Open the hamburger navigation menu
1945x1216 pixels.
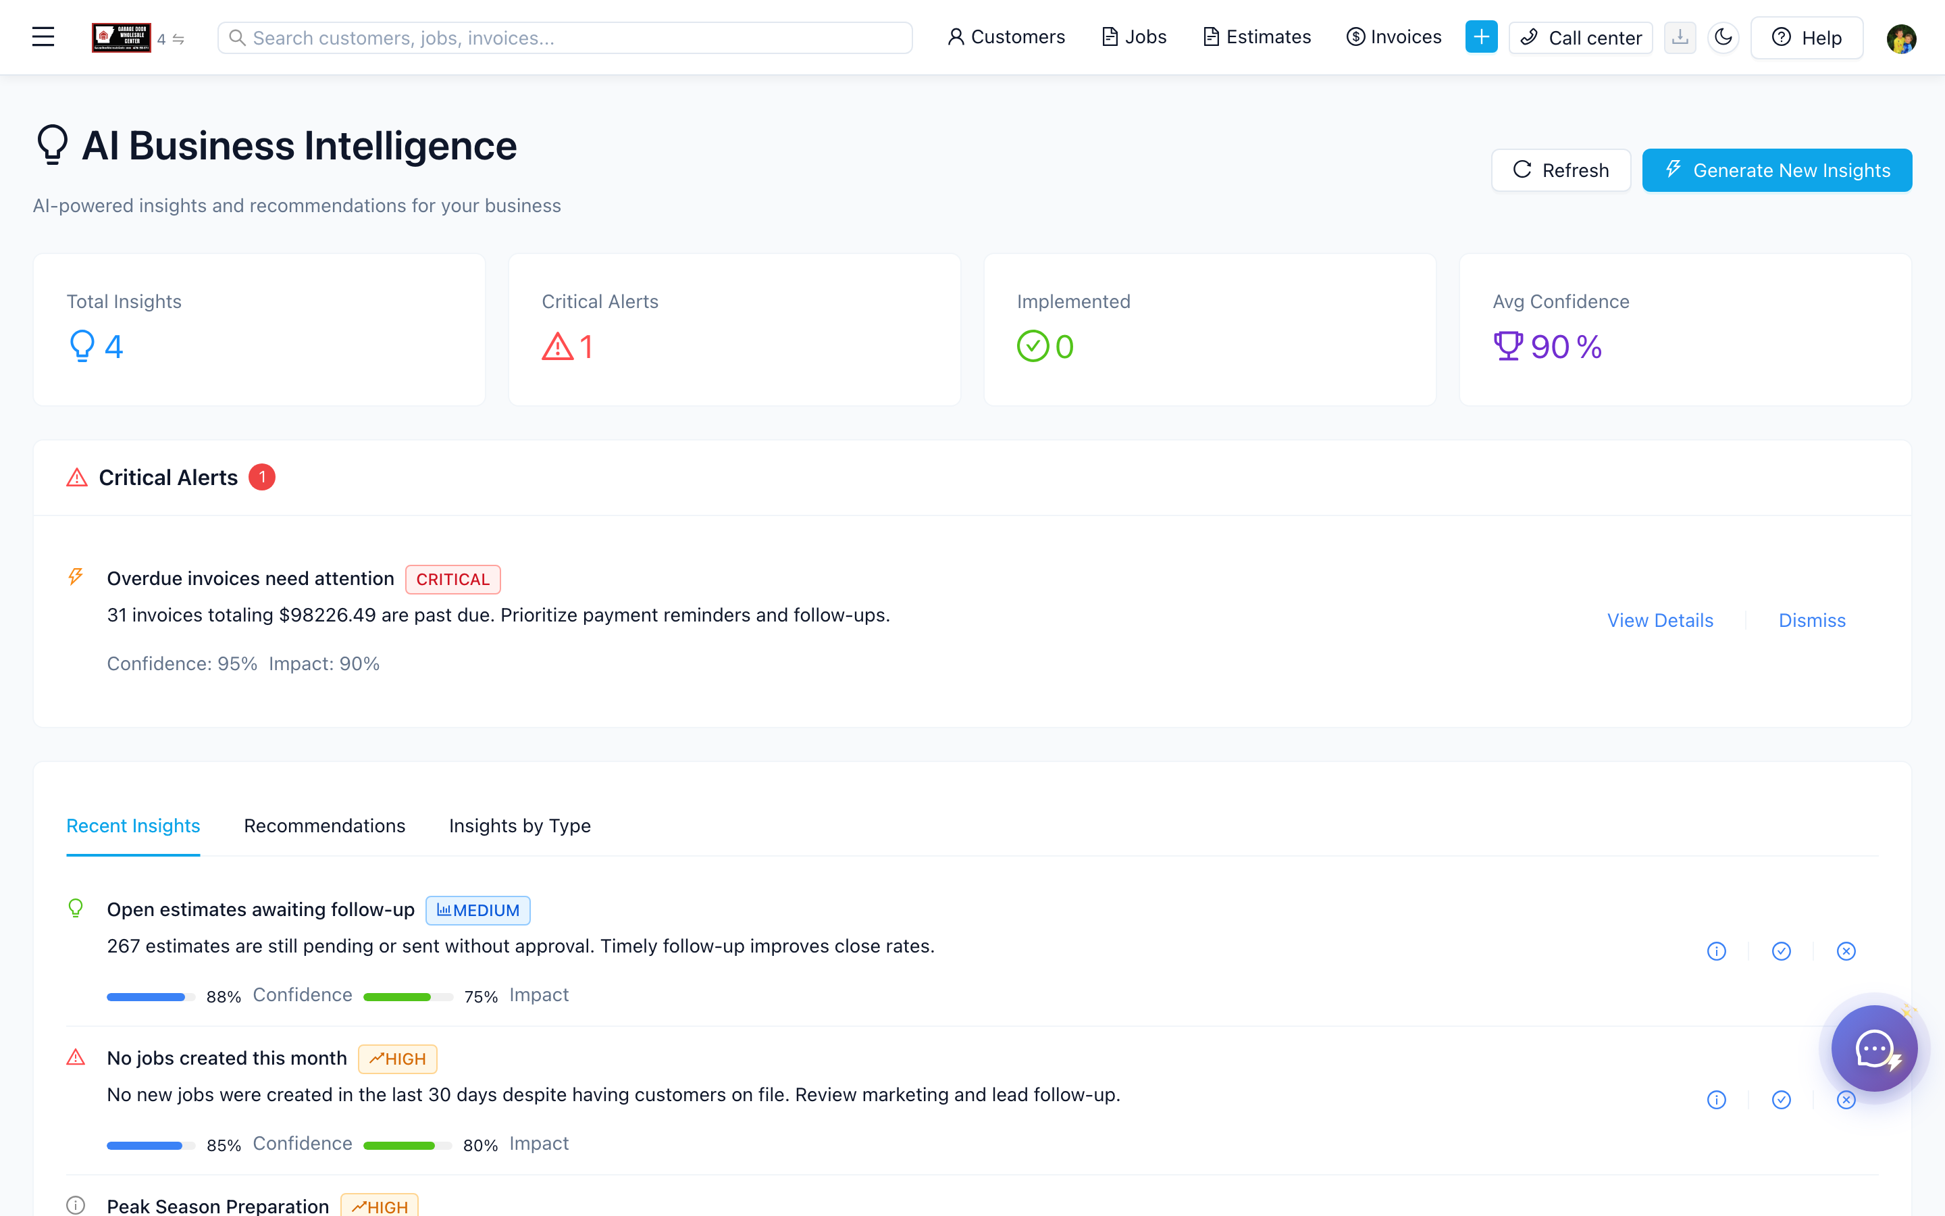43,37
